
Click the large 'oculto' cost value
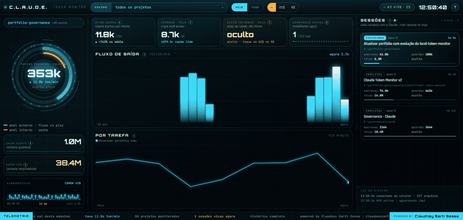click(240, 35)
